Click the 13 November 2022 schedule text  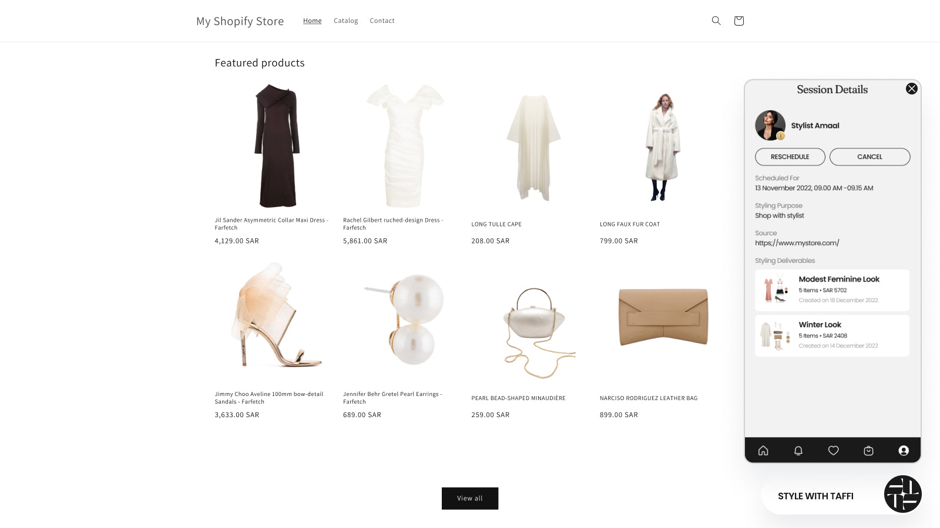(814, 188)
